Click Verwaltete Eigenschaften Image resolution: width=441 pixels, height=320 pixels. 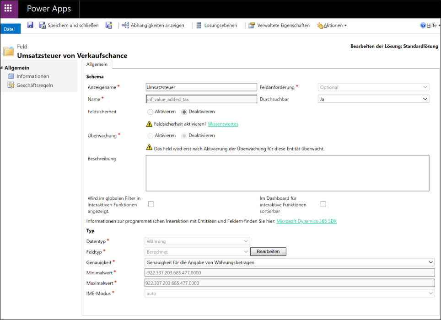(x=283, y=25)
